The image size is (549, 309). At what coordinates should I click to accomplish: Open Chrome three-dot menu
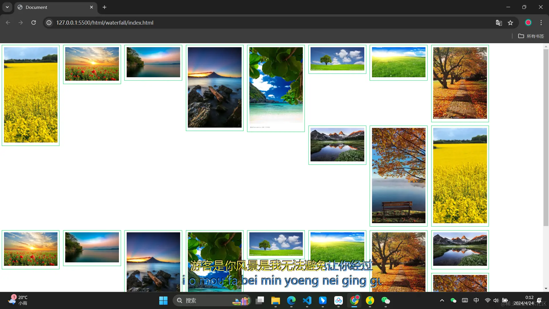541,23
